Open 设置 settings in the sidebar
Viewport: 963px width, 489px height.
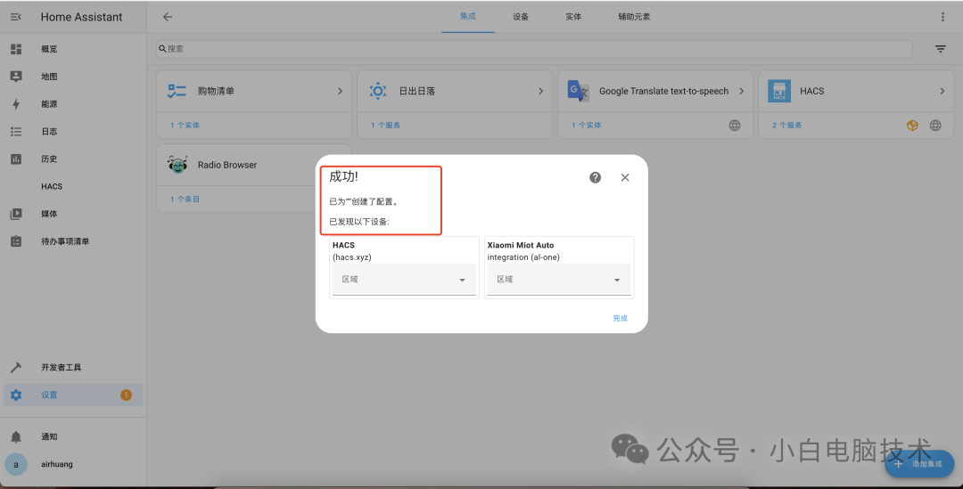[73, 395]
